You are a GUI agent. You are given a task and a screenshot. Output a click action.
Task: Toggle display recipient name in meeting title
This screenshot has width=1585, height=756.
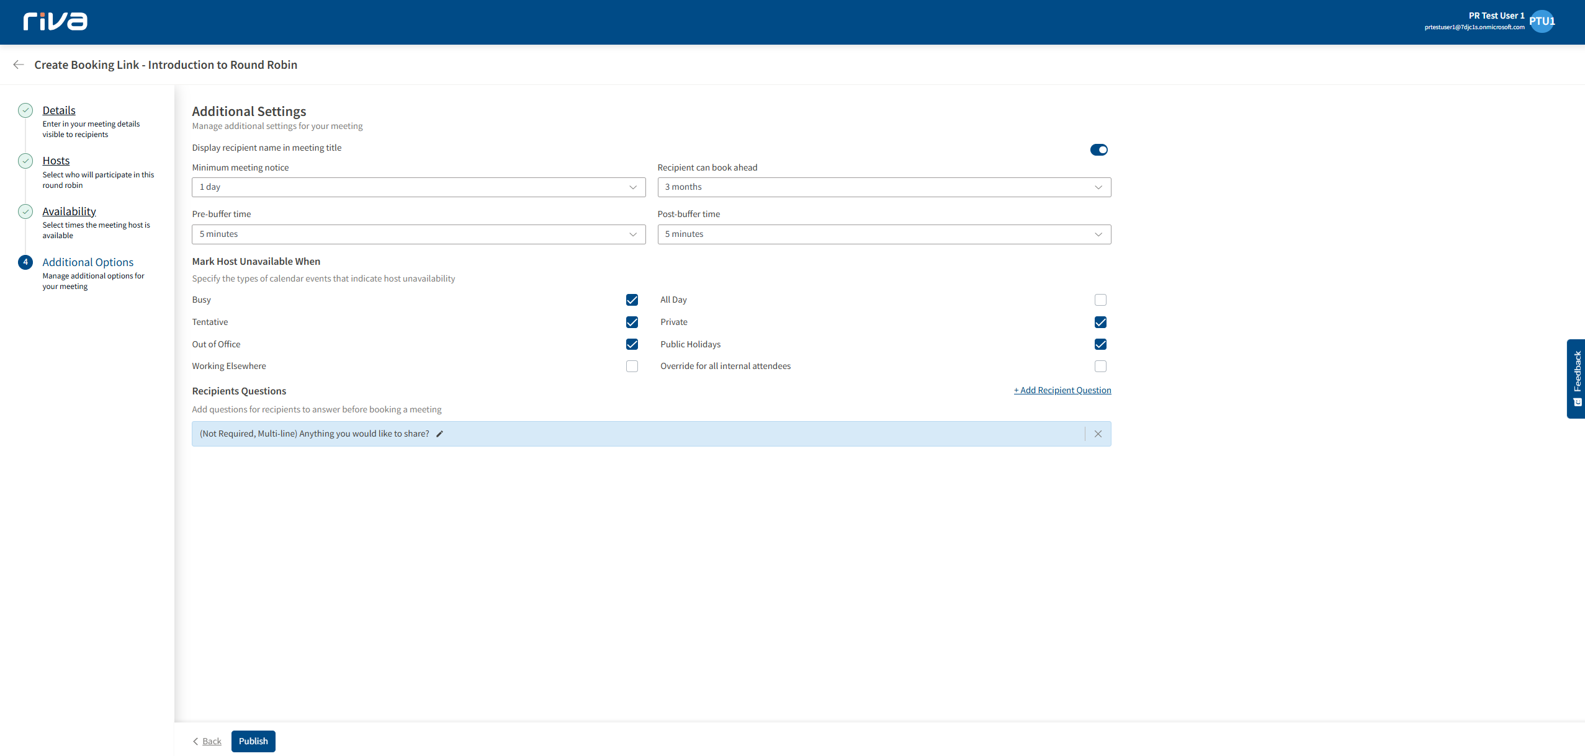[1098, 149]
